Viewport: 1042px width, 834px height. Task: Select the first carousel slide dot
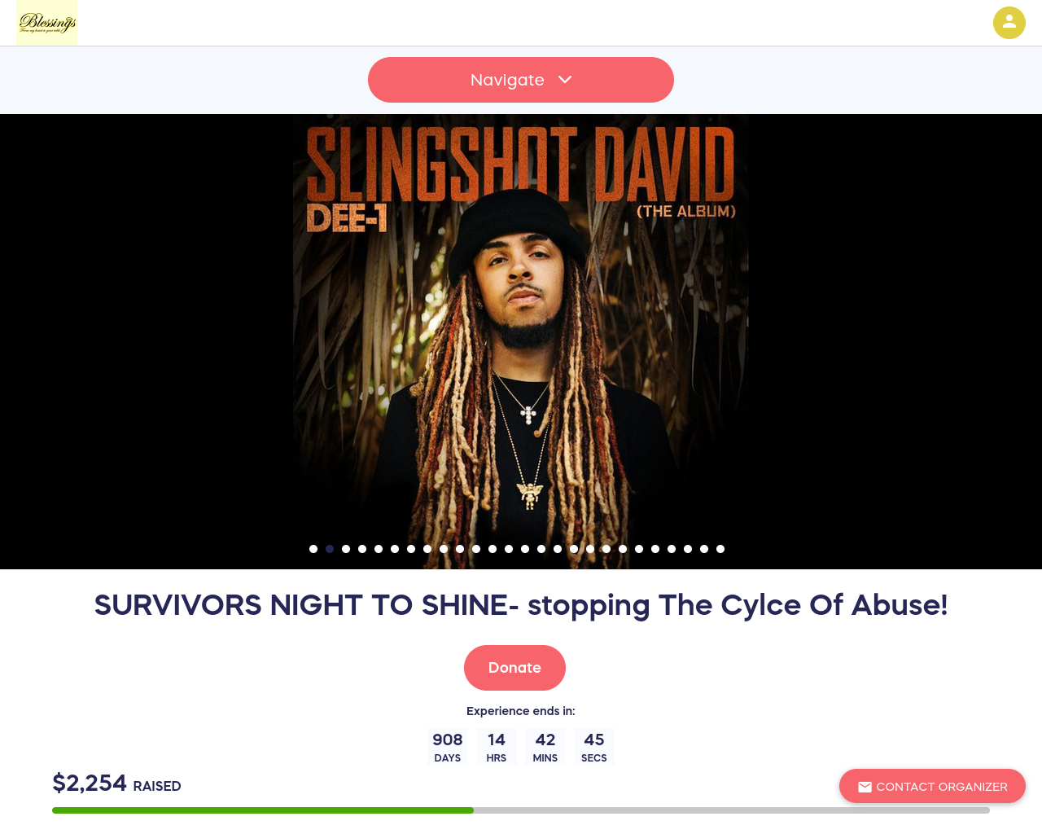pyautogui.click(x=313, y=549)
